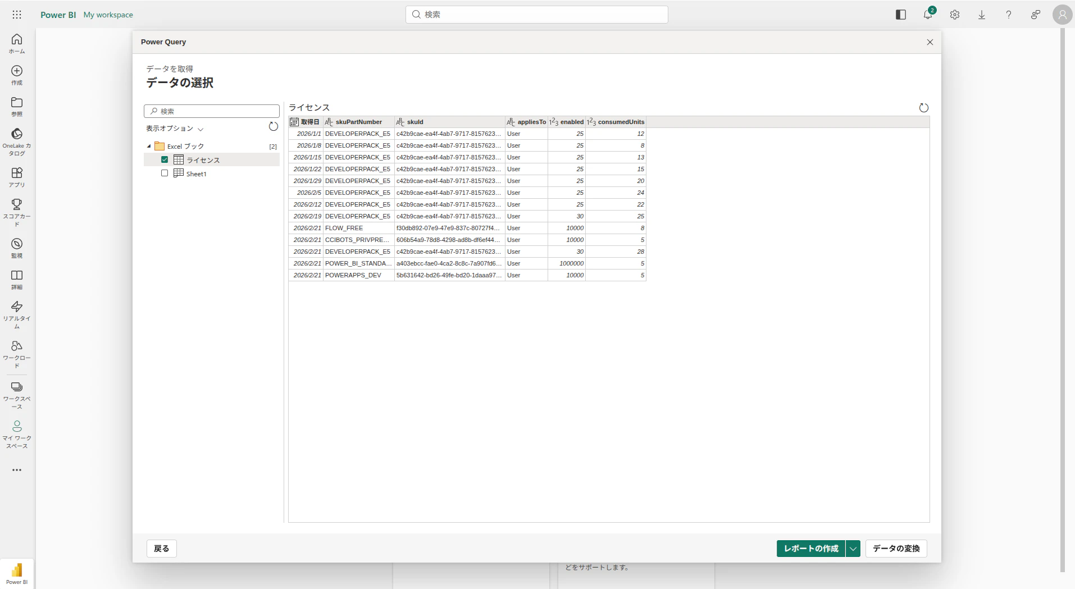Image resolution: width=1075 pixels, height=589 pixels.
Task: Open dropdown arrow beside レポートの作成
Action: pos(853,549)
